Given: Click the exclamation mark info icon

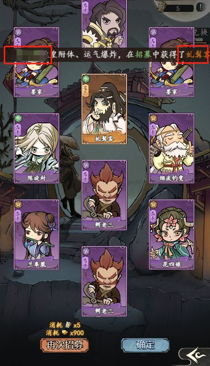Looking at the screenshot, I should [x=200, y=8].
